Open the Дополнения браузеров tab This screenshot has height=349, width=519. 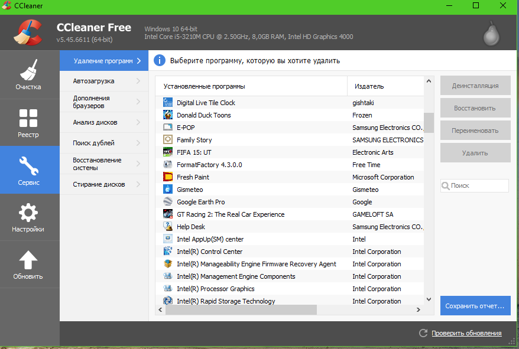(104, 102)
